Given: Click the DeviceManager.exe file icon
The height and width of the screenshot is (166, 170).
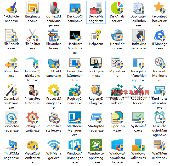Looking at the screenshot, I should click(96, 8).
